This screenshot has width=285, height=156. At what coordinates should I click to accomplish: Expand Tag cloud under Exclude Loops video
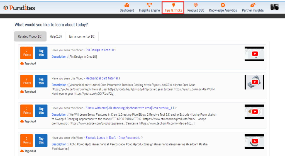coord(28,151)
